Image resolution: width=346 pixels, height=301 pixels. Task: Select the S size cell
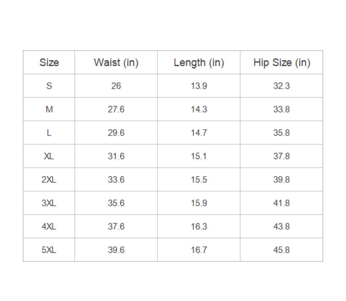coord(49,86)
